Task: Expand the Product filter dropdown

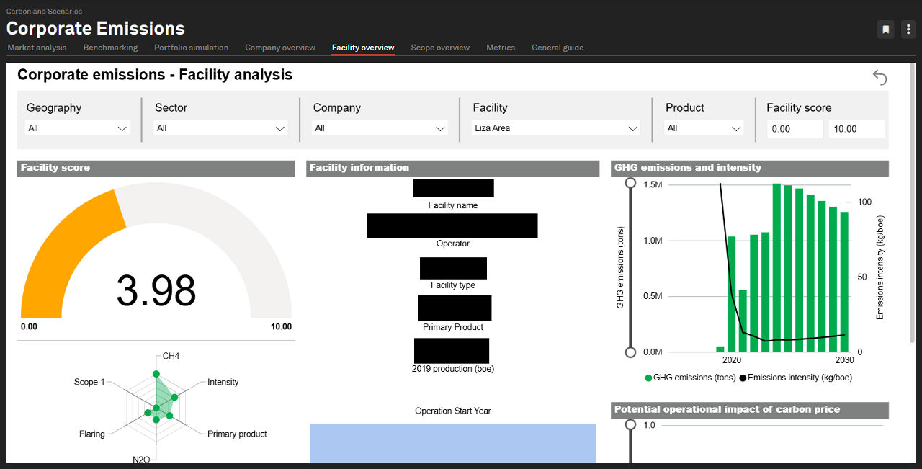Action: point(704,128)
